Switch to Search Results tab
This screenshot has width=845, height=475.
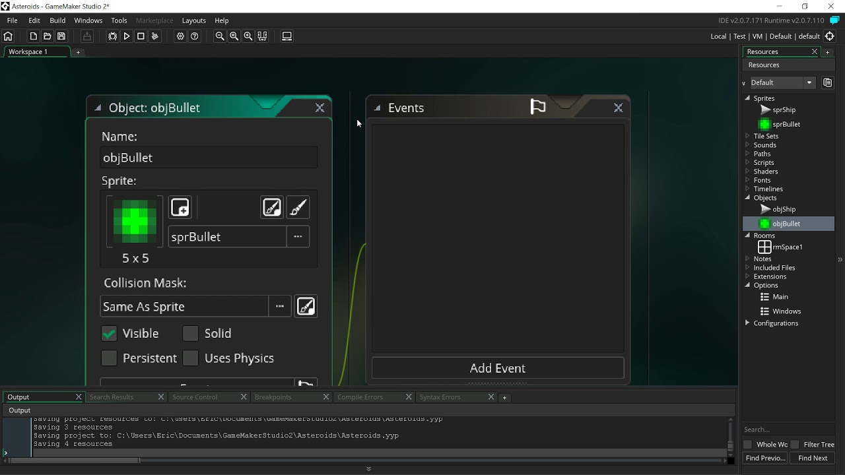click(112, 397)
